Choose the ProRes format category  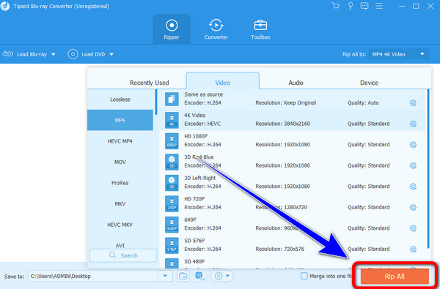pyautogui.click(x=120, y=183)
